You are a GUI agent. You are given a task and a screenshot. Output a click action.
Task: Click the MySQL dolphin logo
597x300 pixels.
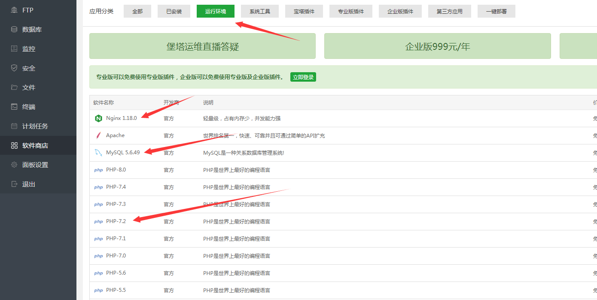tap(98, 153)
